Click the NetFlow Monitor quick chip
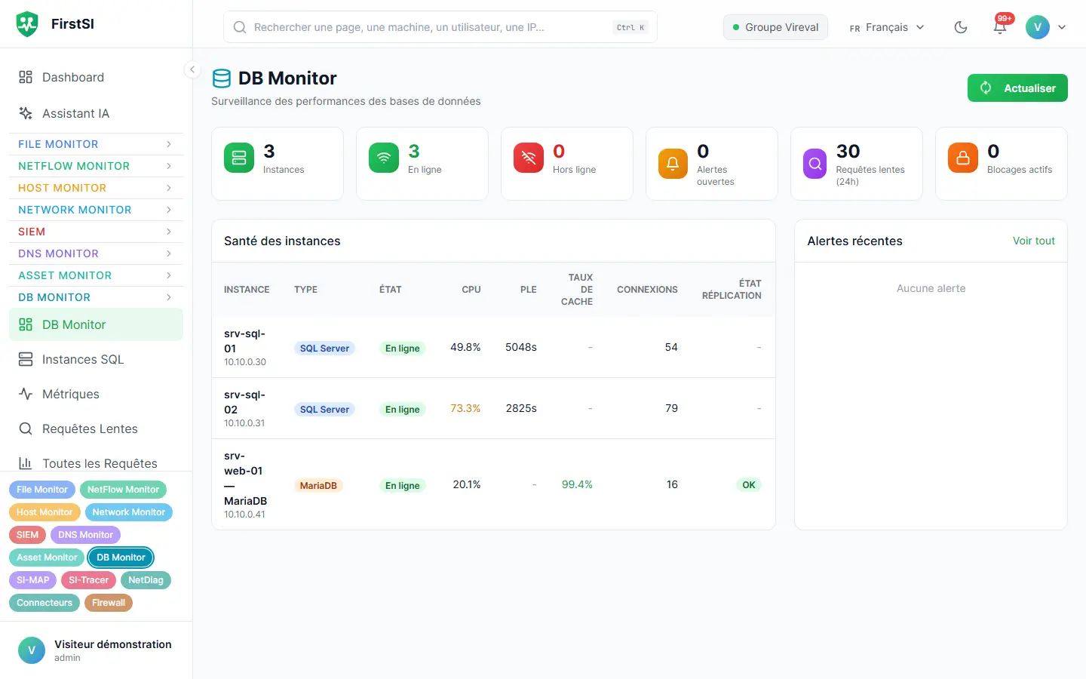The image size is (1086, 679). click(123, 490)
